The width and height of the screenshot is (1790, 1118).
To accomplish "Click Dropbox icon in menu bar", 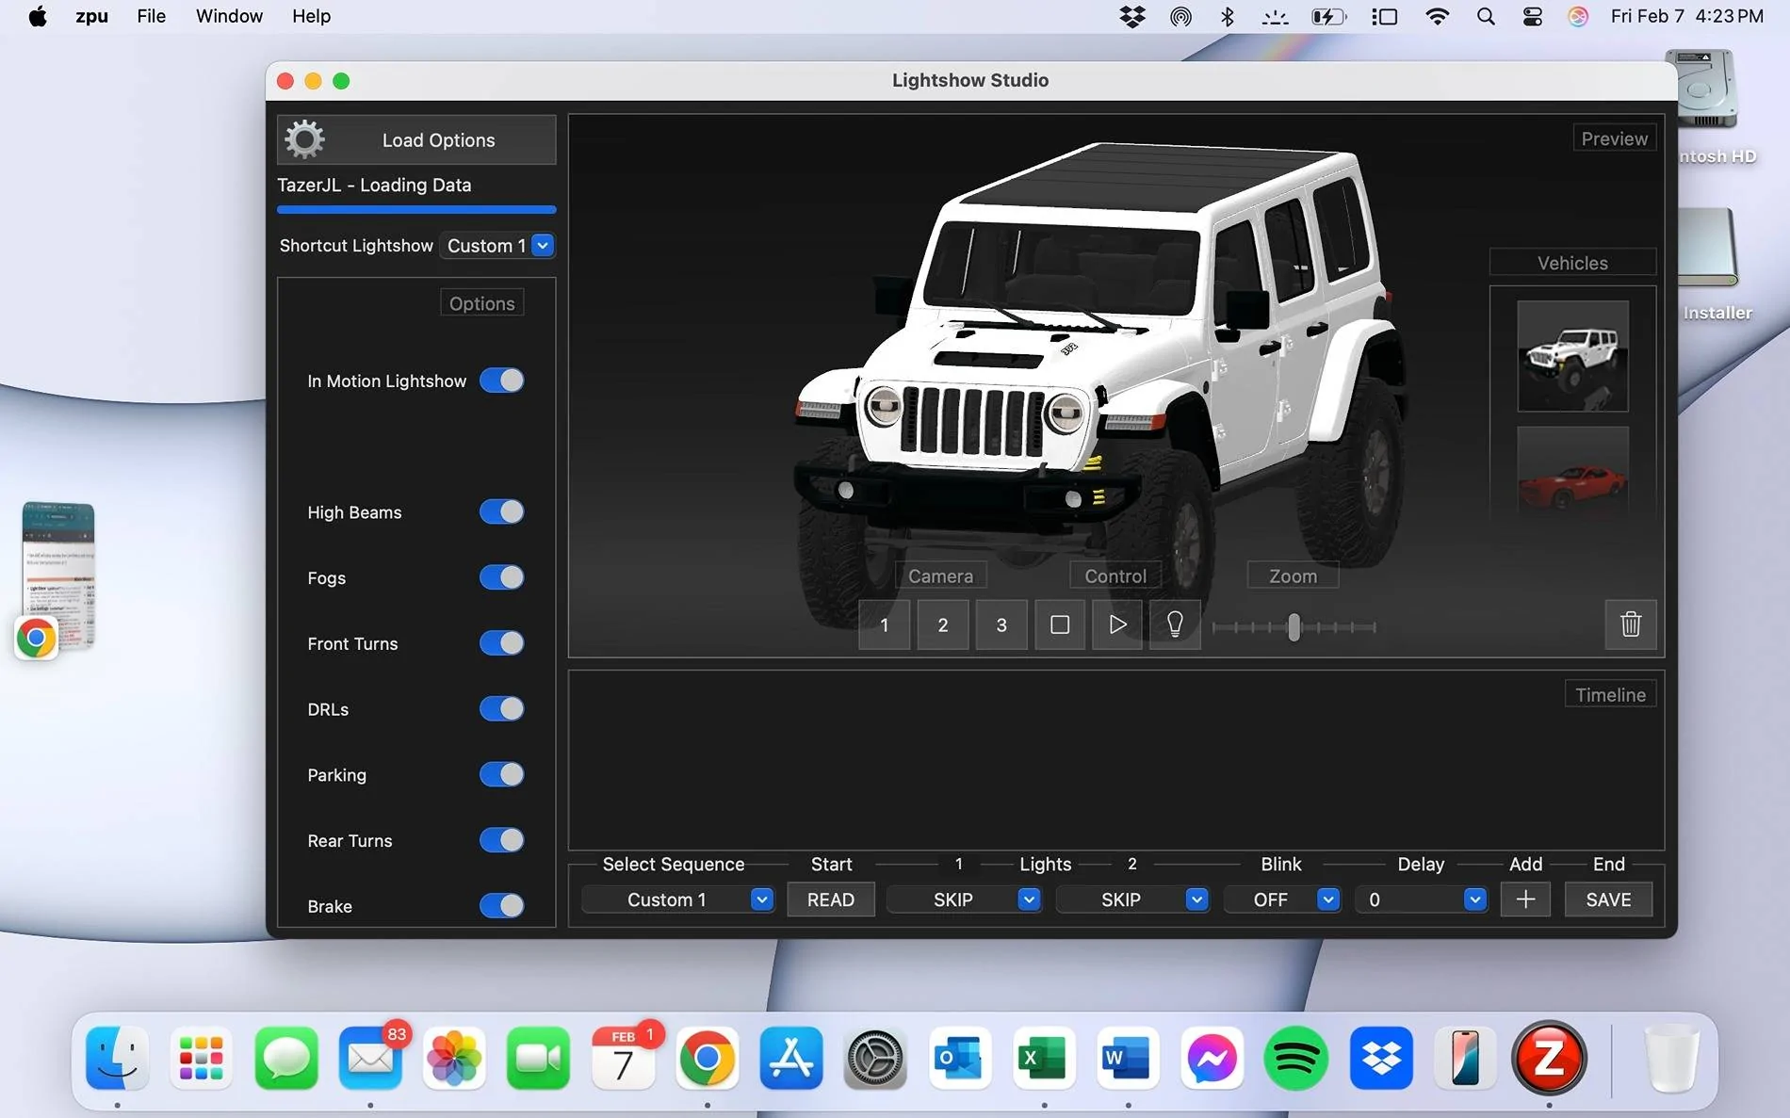I will tap(1132, 16).
